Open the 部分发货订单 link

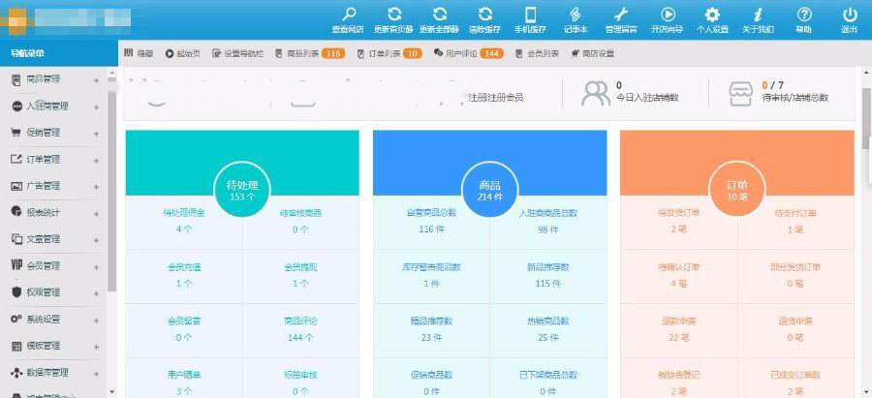point(795,267)
